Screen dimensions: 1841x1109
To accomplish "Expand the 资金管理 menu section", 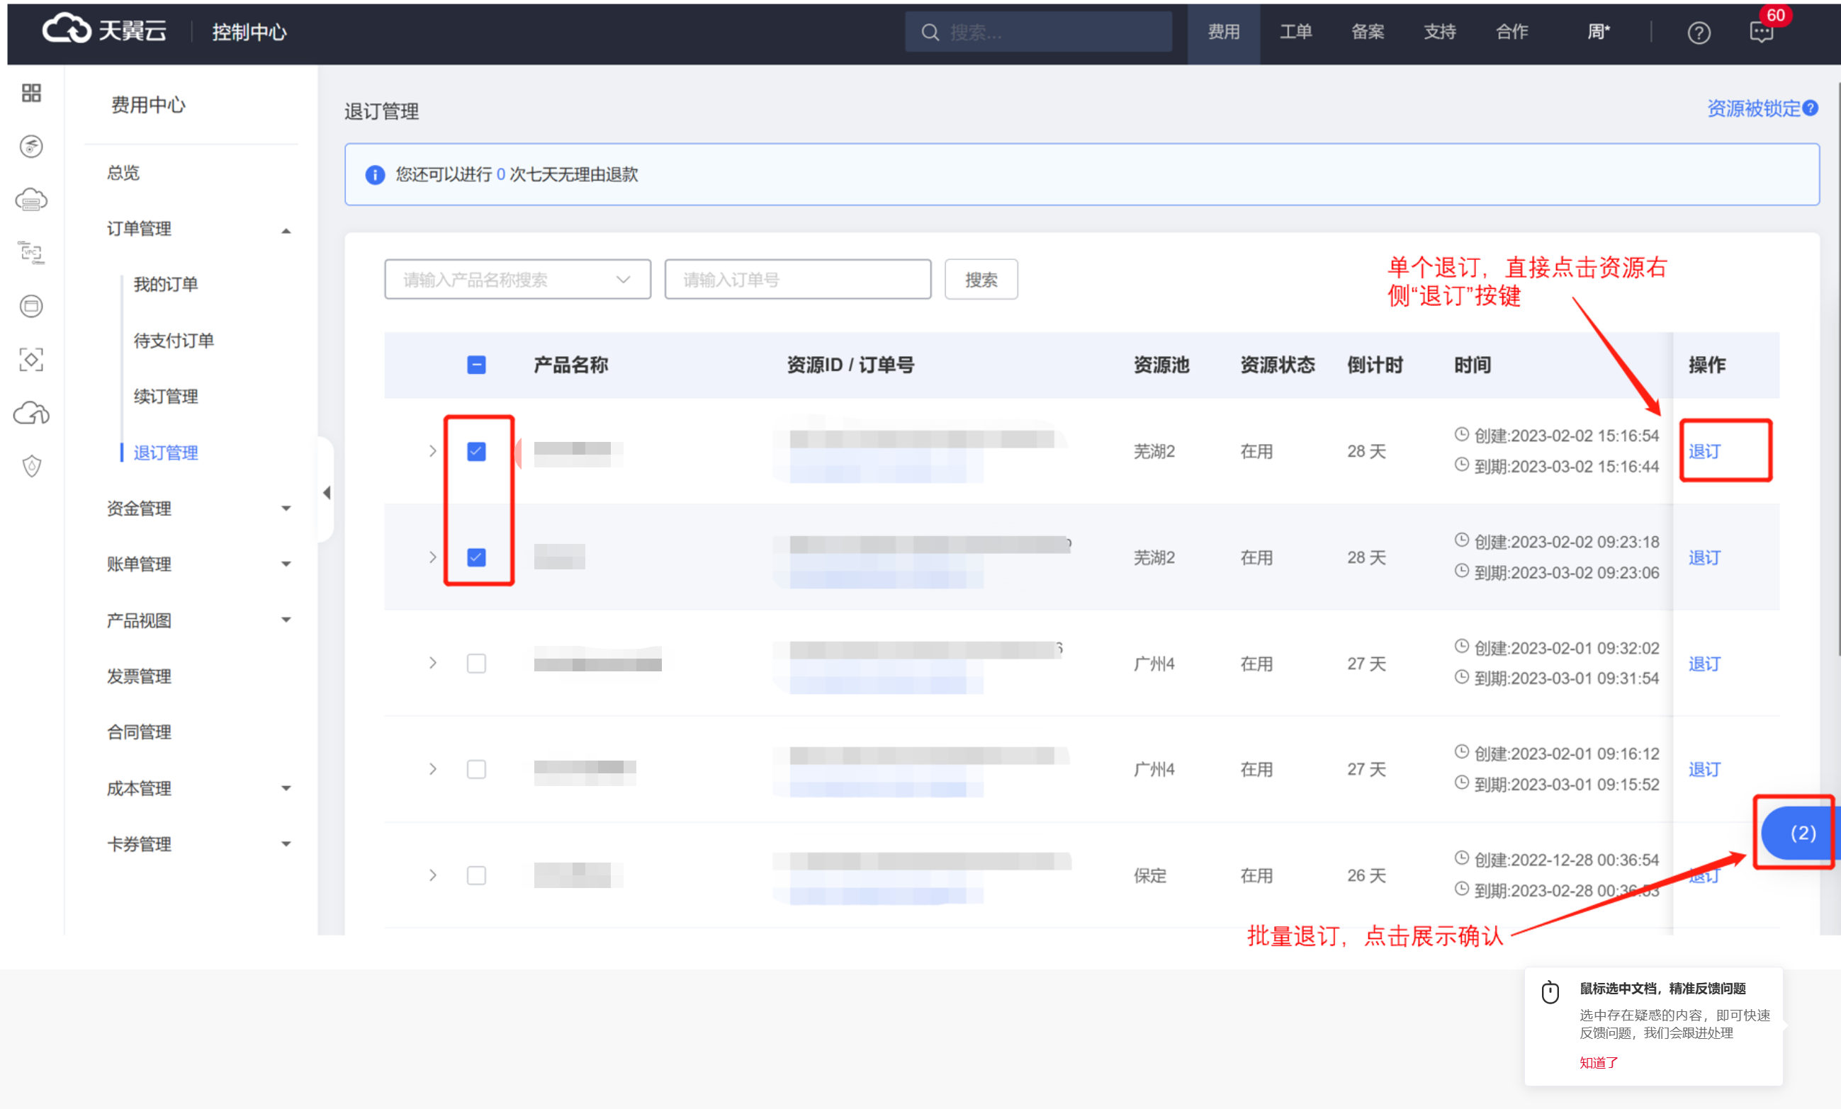I will [x=198, y=508].
